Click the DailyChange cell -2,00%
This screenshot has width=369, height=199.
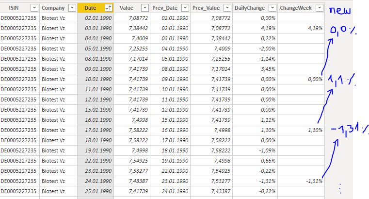[255, 49]
